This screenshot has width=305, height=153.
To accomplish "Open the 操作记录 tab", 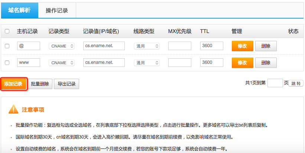I will (x=57, y=10).
